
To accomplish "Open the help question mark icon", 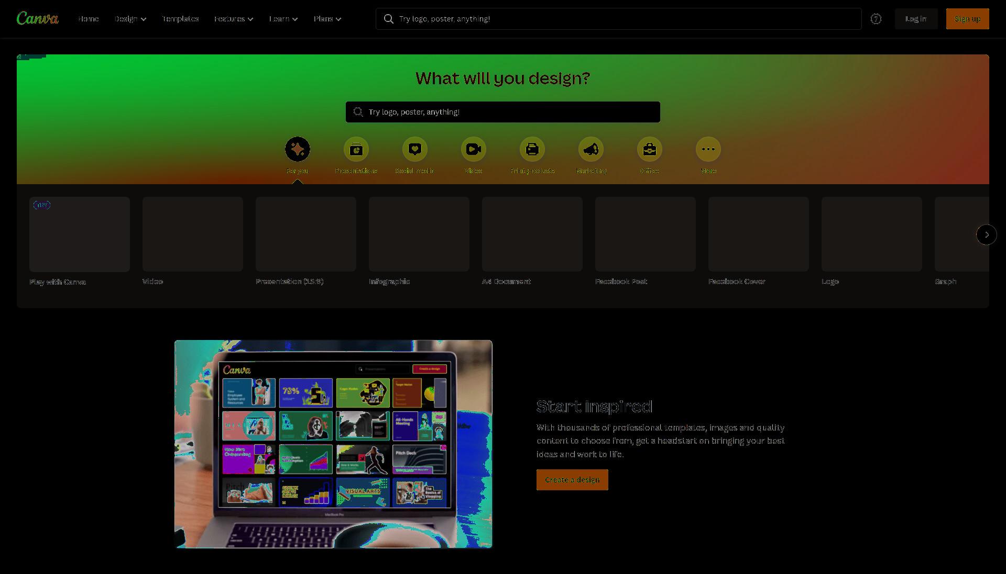I will pos(876,19).
